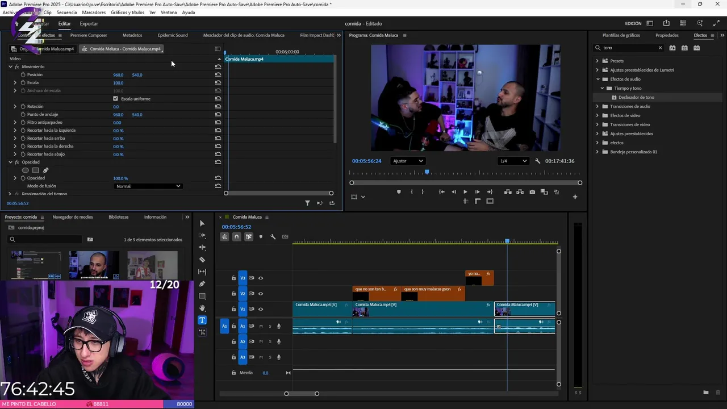
Task: Select the Slip tool
Action: [202, 272]
